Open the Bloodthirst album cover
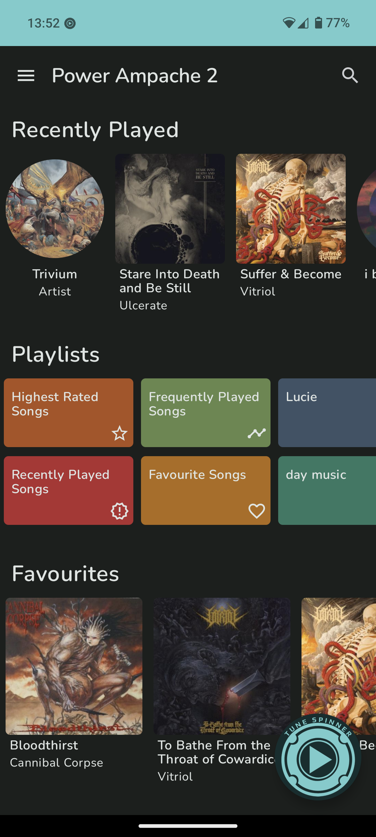 74,666
